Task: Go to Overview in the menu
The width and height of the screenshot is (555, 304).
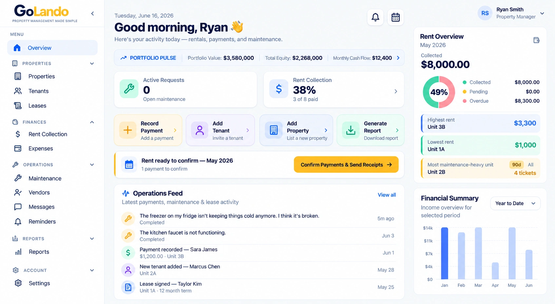Action: (52, 48)
